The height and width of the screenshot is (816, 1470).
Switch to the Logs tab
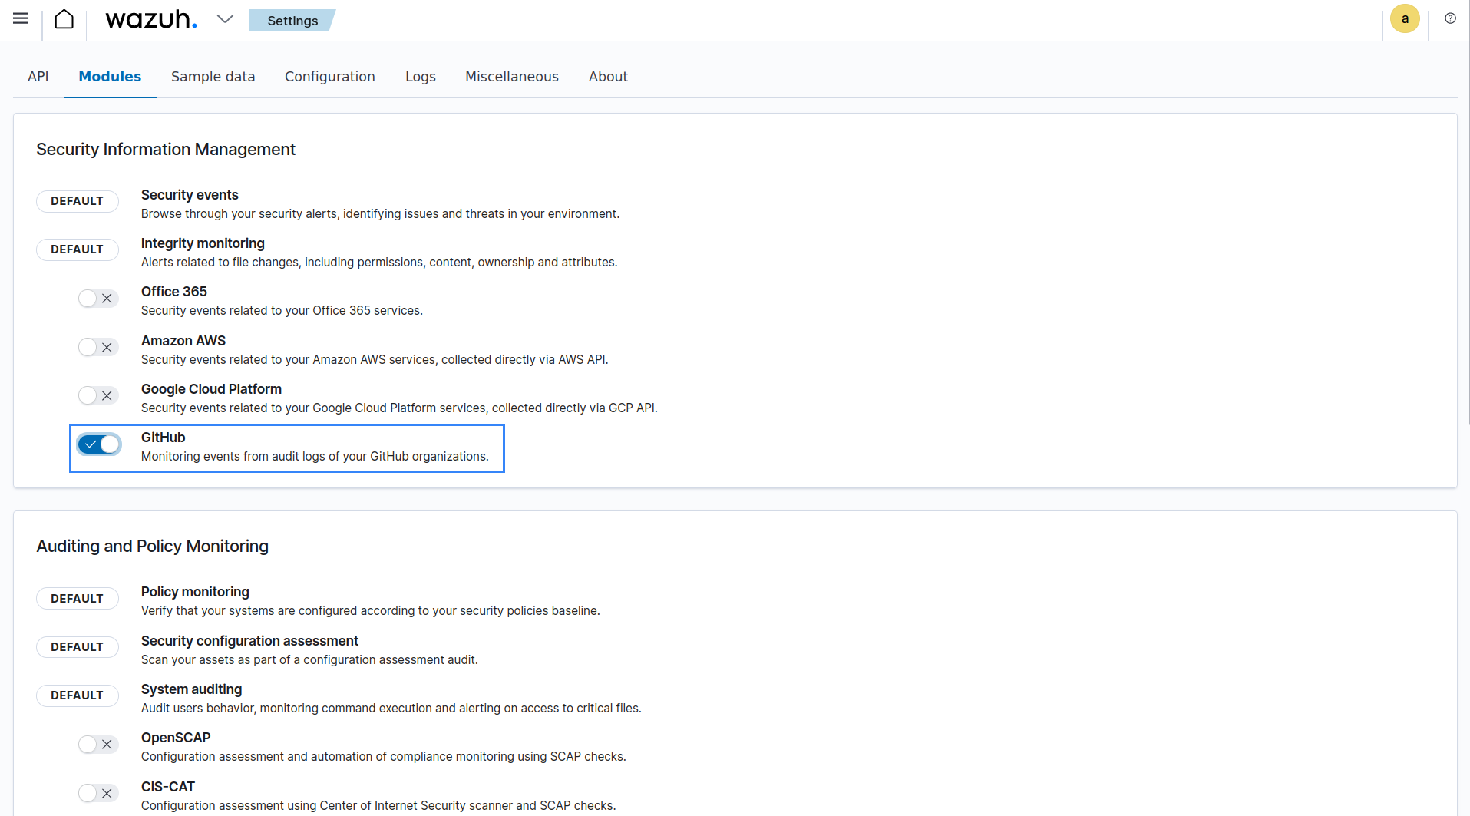(421, 77)
